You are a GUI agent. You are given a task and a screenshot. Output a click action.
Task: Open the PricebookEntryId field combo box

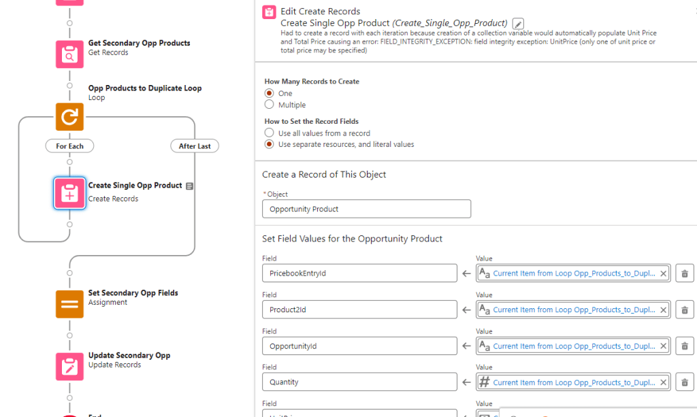click(x=359, y=273)
